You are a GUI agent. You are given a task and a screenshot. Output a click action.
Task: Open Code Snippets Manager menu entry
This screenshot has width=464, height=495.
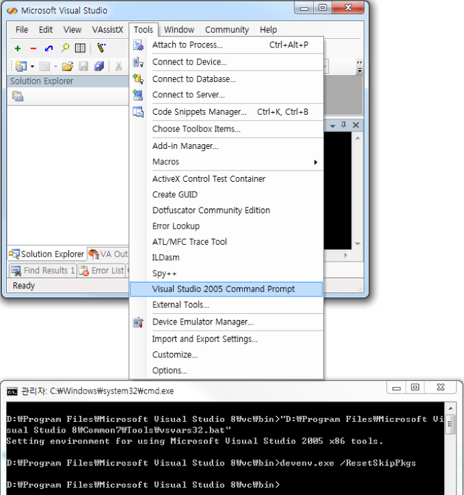227,112
